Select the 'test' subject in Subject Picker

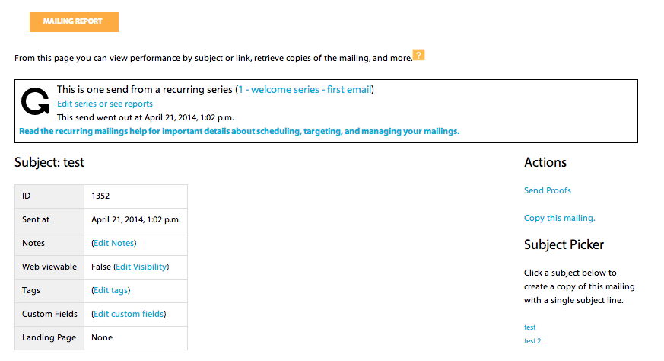(530, 327)
